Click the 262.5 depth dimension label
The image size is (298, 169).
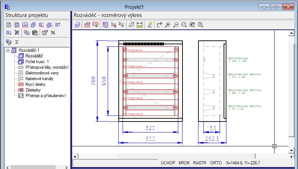(x=212, y=139)
